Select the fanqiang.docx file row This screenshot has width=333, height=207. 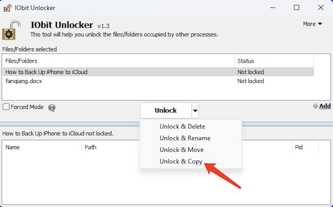[158, 81]
